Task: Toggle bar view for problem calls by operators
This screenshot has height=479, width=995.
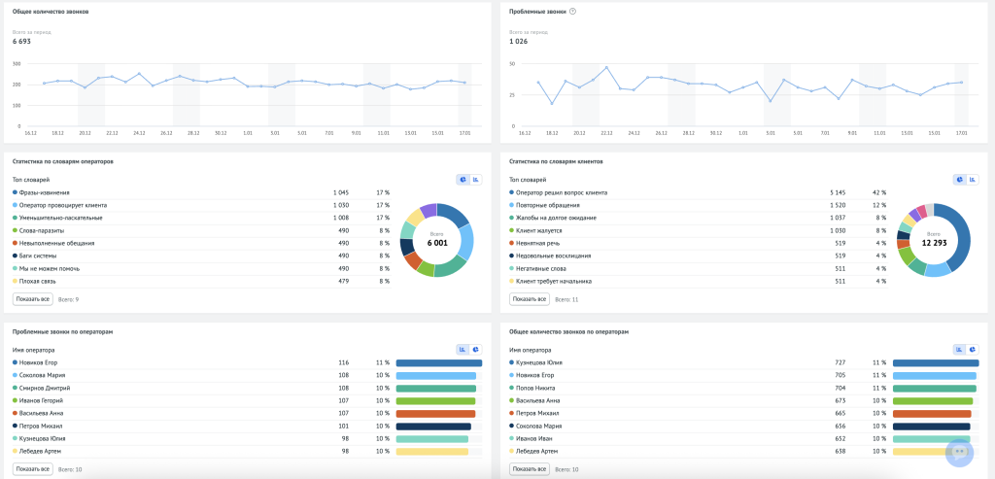Action: pyautogui.click(x=463, y=349)
